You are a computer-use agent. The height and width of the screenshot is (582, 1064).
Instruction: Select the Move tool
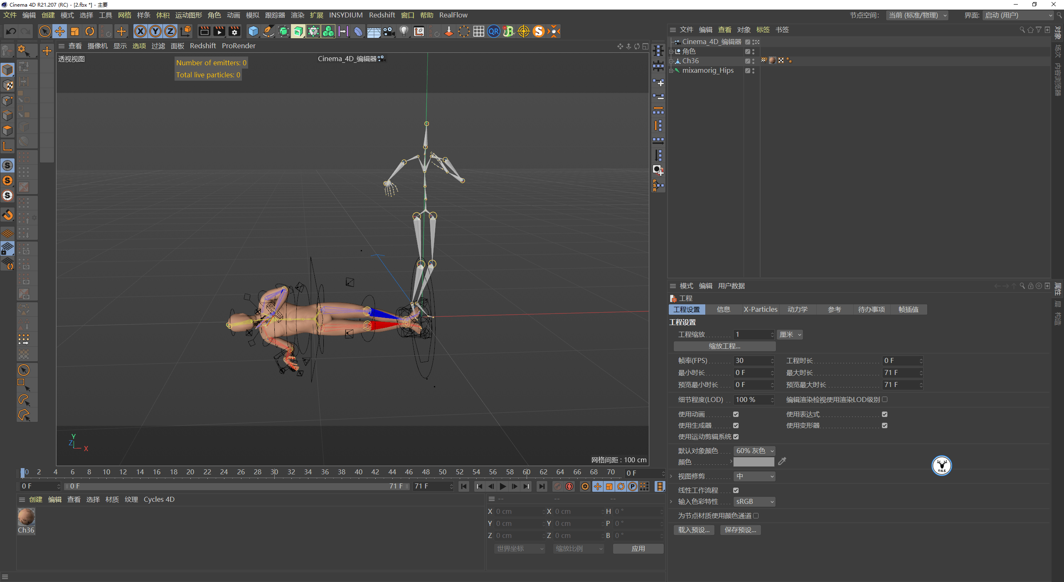click(60, 31)
